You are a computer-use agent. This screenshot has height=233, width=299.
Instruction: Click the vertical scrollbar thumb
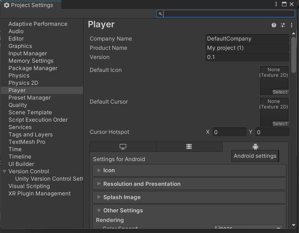coord(294,55)
